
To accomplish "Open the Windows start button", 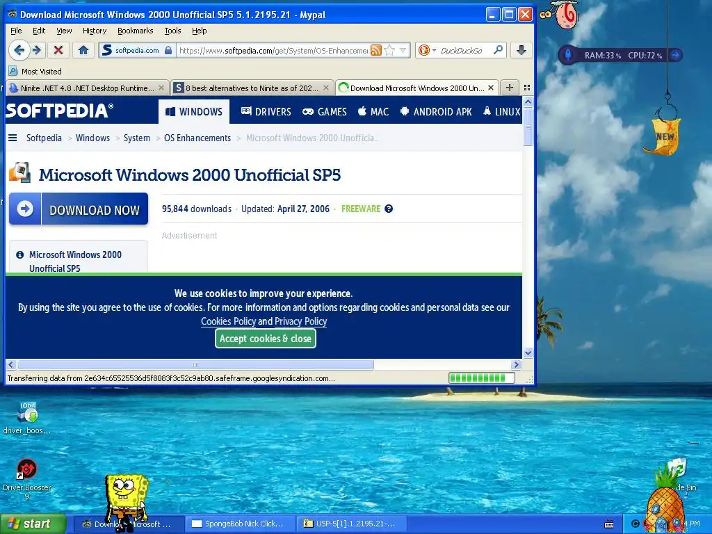I will click(x=32, y=524).
